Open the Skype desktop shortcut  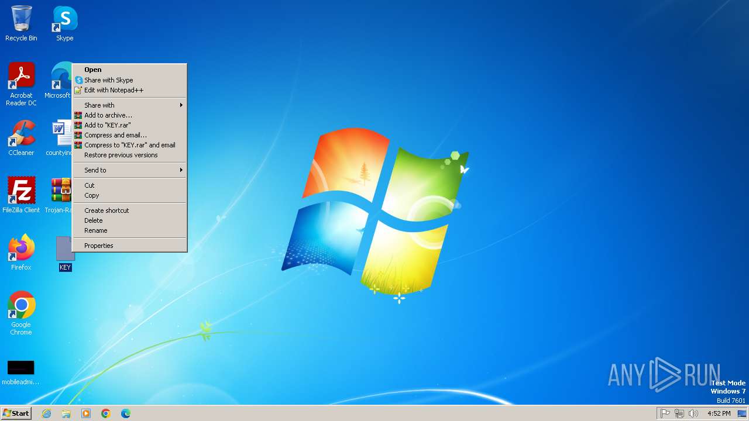click(x=65, y=23)
